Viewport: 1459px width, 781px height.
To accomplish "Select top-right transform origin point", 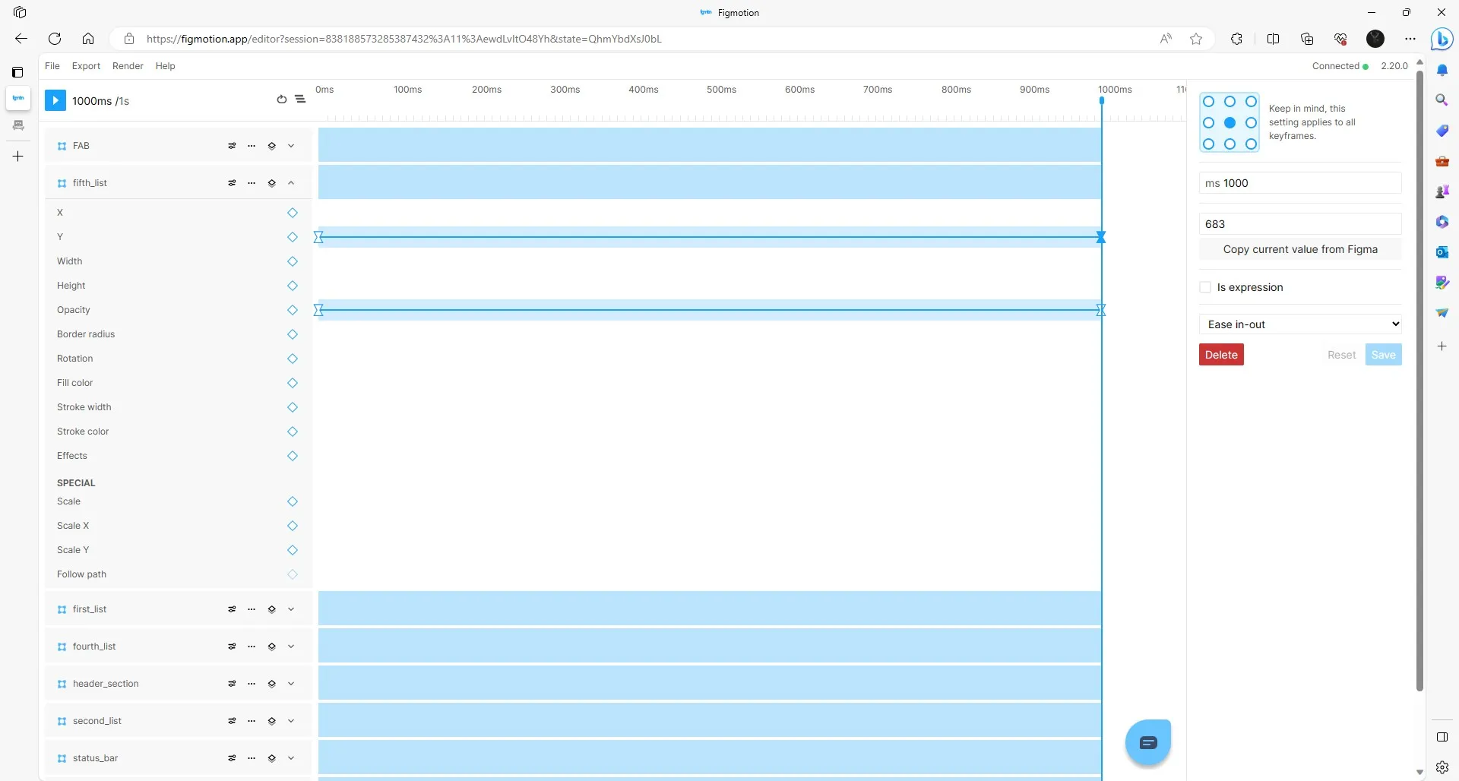I will (x=1251, y=102).
